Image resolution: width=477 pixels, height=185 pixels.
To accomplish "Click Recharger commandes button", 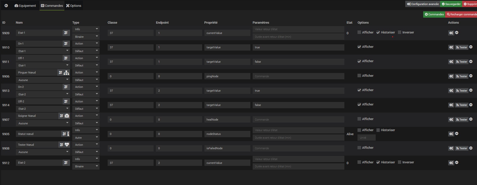I will 461,14.
